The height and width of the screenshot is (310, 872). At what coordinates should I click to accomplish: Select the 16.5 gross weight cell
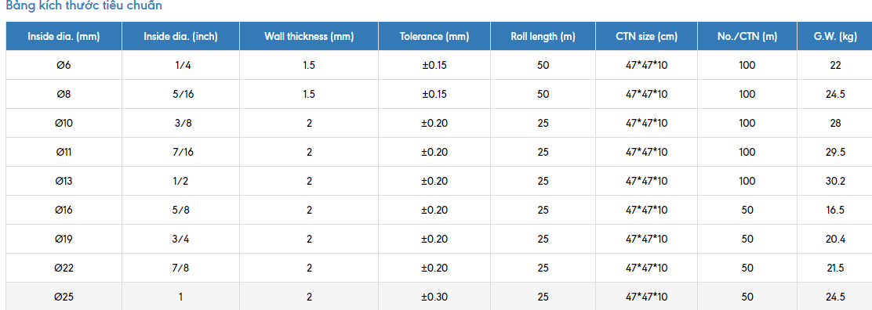tap(835, 210)
